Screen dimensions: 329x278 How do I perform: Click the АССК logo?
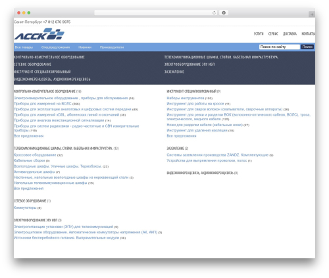[x=39, y=34]
